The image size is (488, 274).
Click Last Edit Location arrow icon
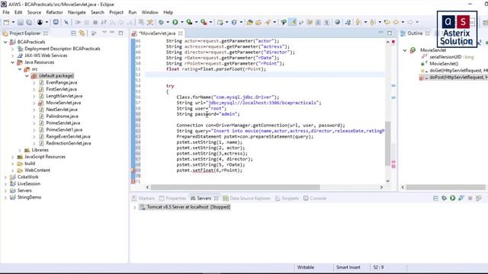[387, 22]
